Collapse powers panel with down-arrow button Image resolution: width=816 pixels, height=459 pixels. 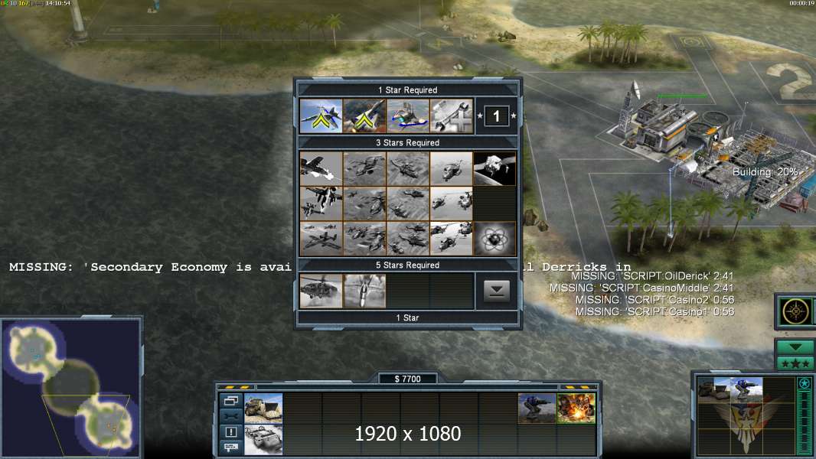496,291
